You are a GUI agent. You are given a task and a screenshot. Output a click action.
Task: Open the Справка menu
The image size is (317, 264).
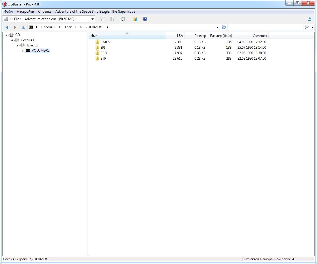pos(45,12)
